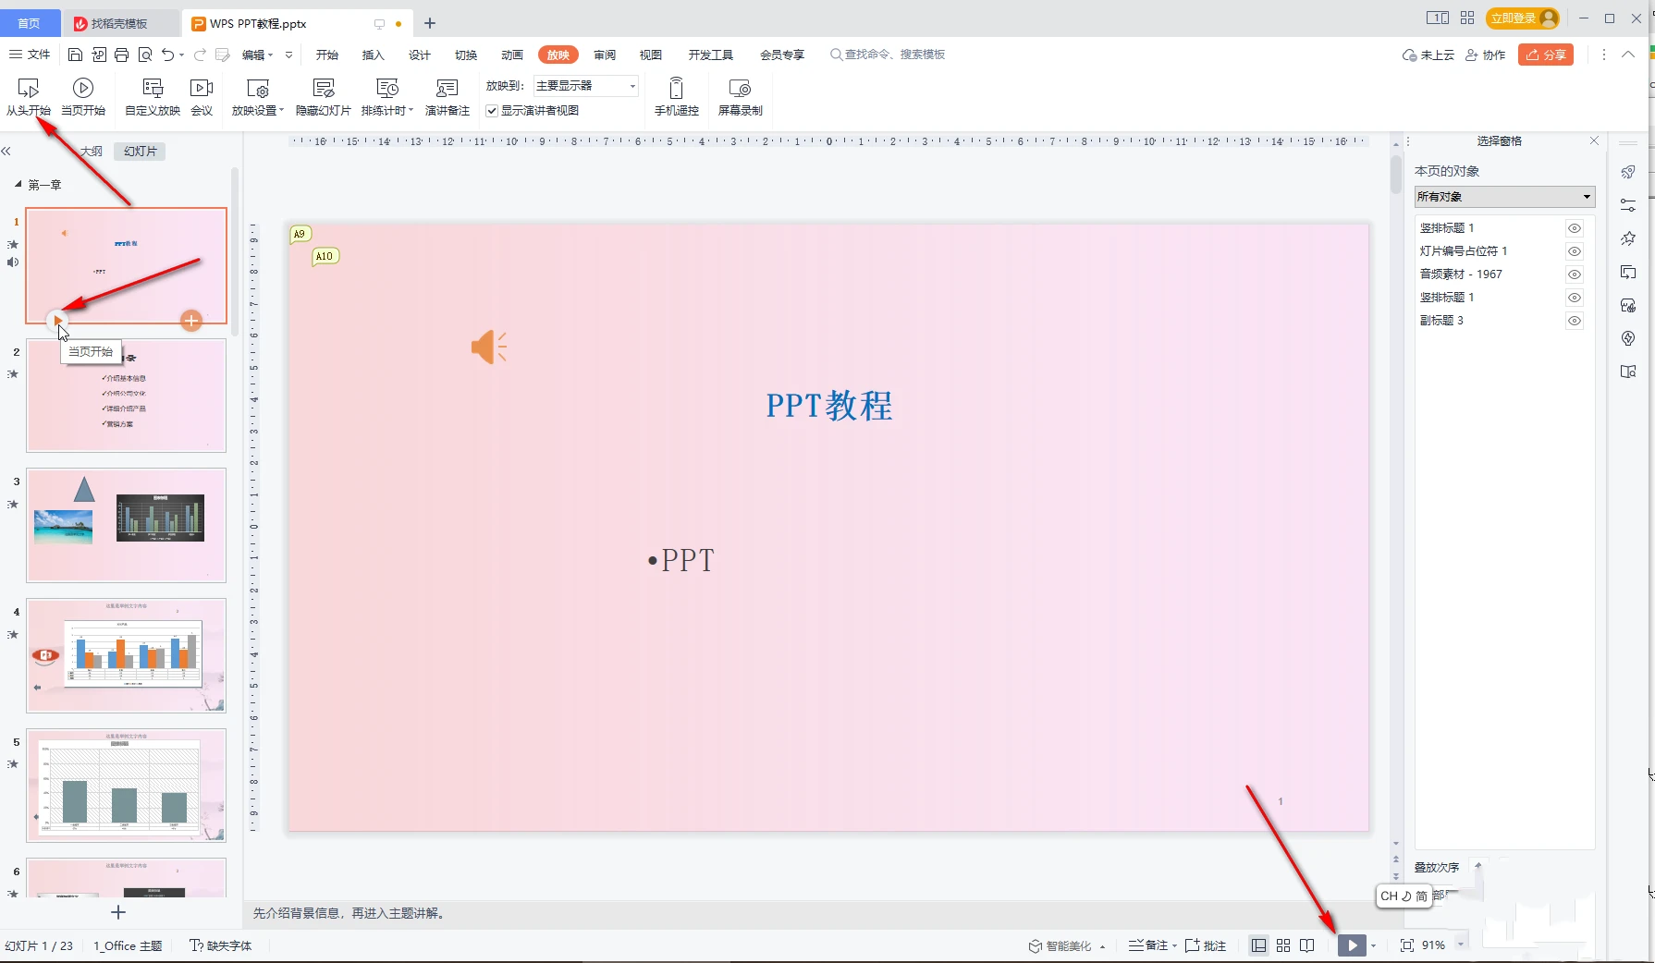This screenshot has height=963, width=1655.
Task: Toggle visibility of 音频素材 - 1967
Action: [1575, 274]
